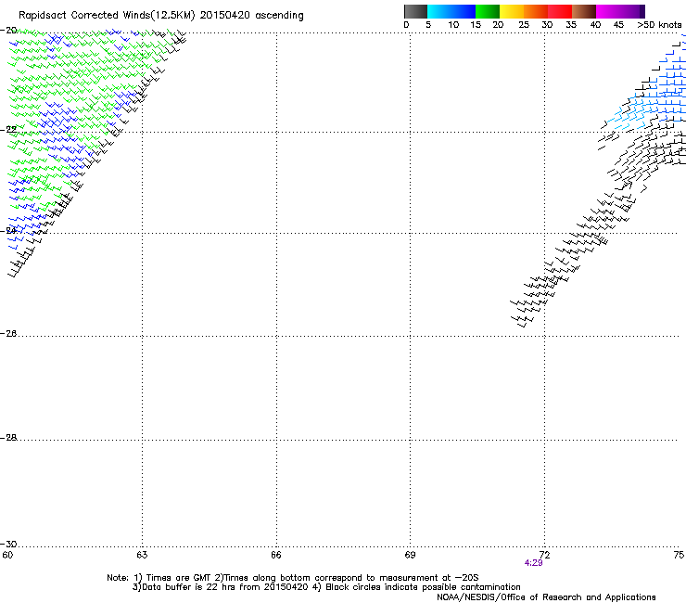Screen dimensions: 686x603
Task: Click the '25' legend scale label
Action: 524,25
